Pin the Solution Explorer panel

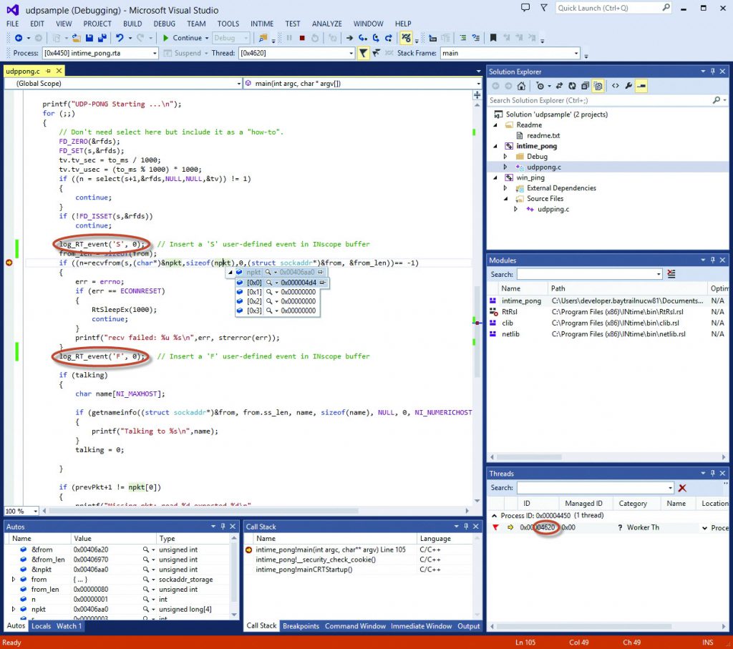(x=712, y=72)
